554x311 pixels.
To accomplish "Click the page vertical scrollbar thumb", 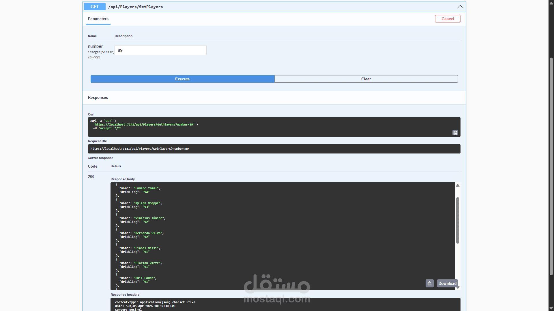I will (x=551, y=166).
